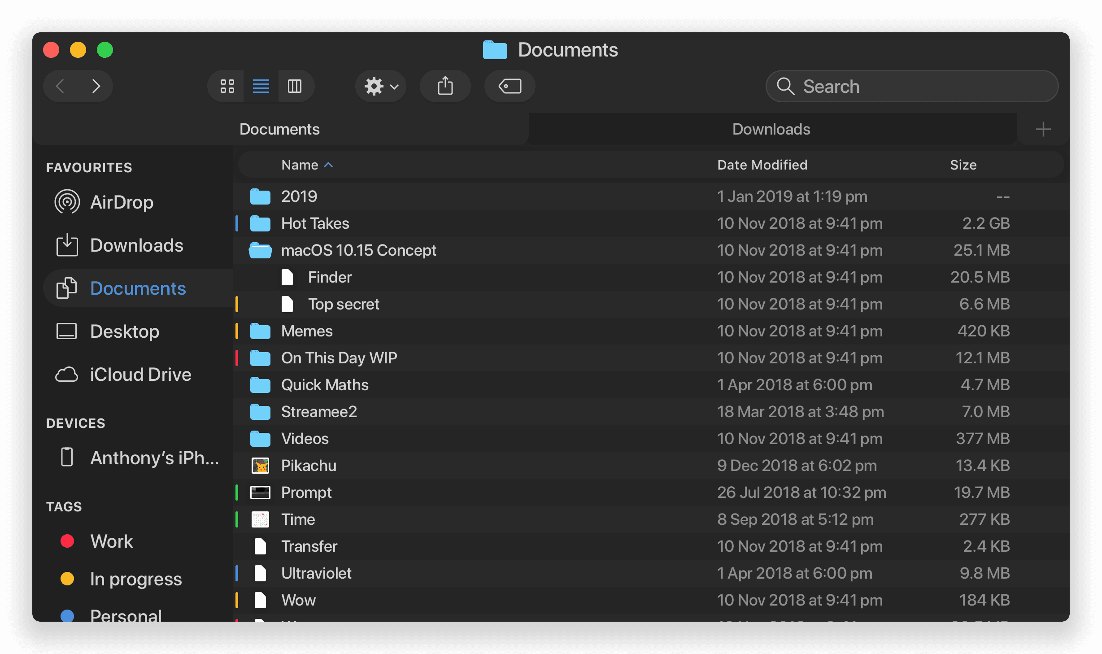This screenshot has height=654, width=1102.
Task: Toggle the Personal tag filter
Action: pos(120,614)
